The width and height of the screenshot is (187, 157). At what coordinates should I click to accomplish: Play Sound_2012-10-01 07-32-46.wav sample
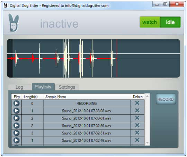[17, 140]
